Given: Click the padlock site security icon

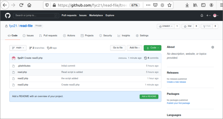Looking at the screenshot, I should tap(54, 5).
